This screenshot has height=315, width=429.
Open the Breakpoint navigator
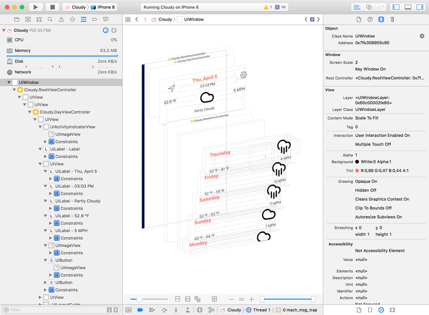[95, 19]
